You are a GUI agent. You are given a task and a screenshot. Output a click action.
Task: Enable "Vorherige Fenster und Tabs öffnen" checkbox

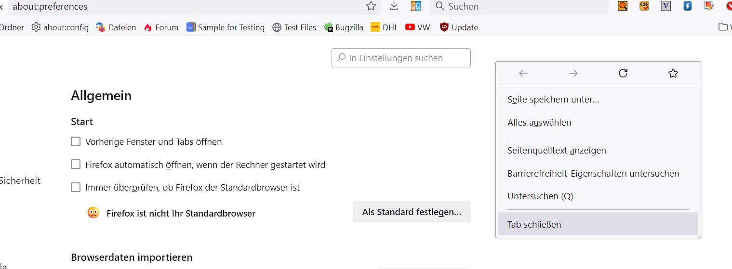click(76, 141)
